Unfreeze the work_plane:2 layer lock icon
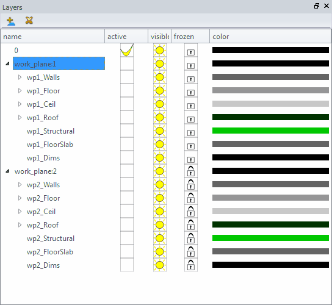 tap(191, 171)
